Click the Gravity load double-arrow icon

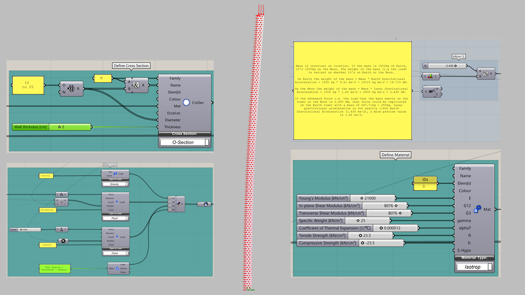(x=115, y=173)
